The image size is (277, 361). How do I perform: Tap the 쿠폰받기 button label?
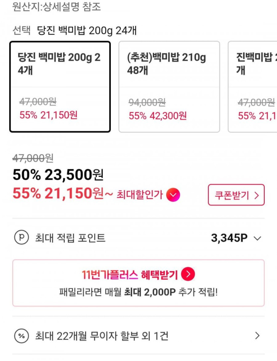[232, 195]
